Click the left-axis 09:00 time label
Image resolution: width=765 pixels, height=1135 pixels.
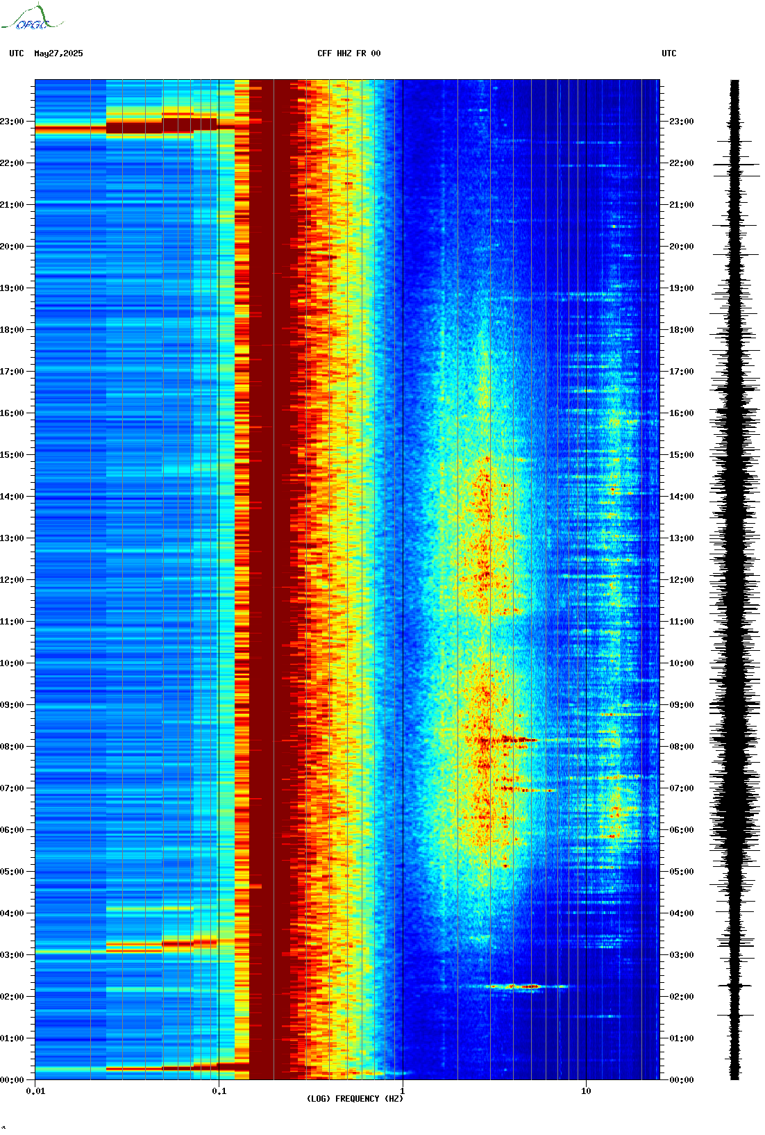pyautogui.click(x=12, y=705)
